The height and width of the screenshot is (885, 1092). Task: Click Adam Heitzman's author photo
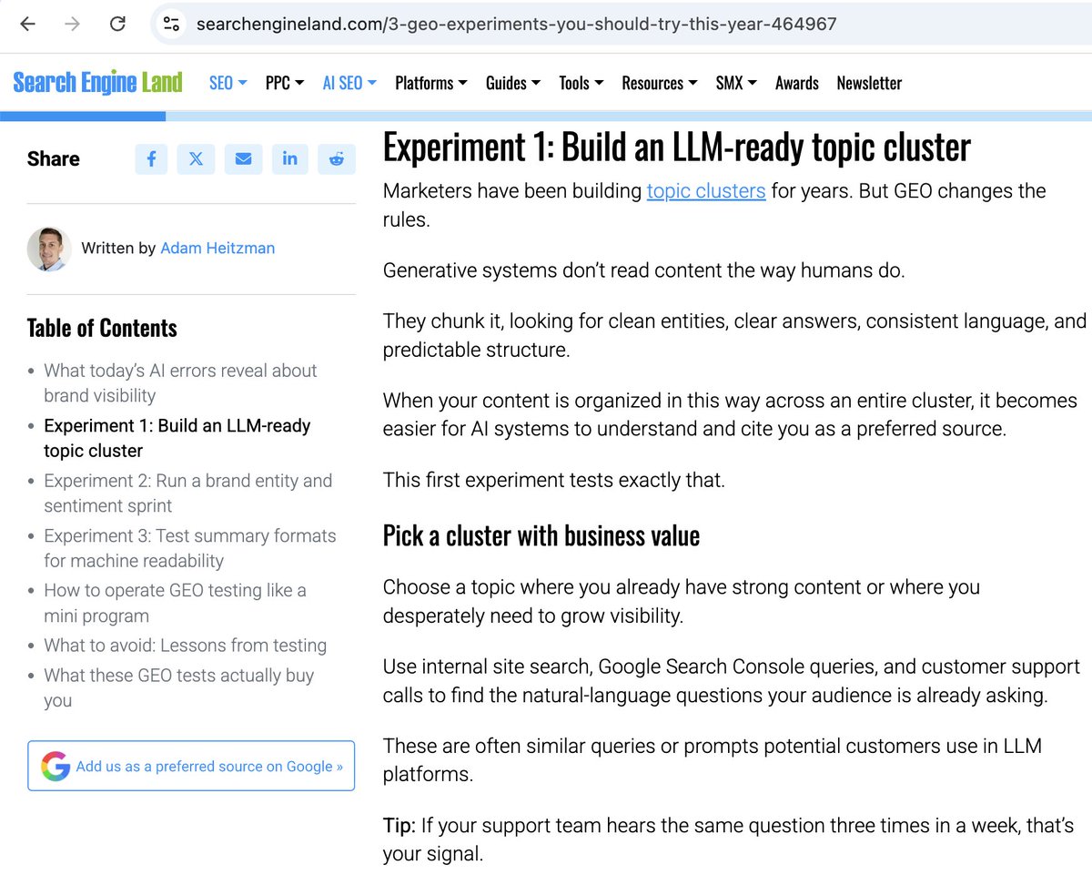[49, 249]
